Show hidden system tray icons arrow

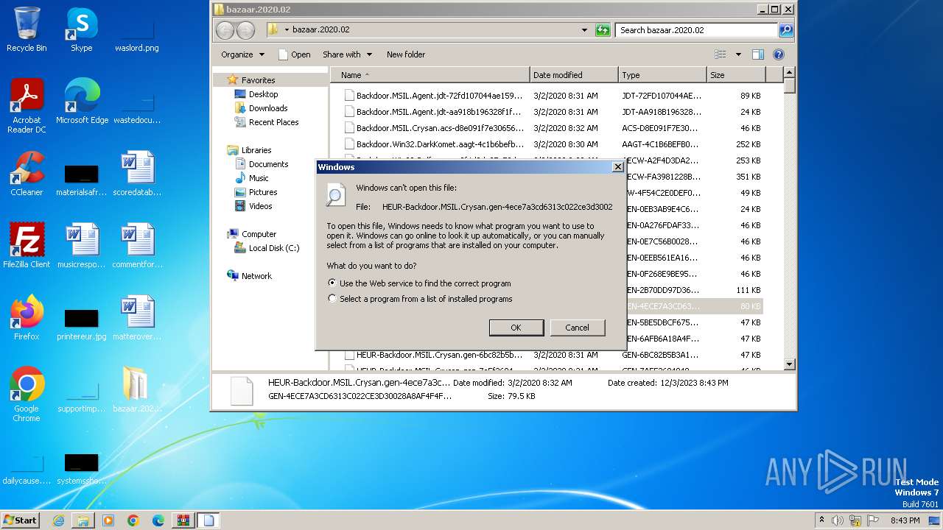click(821, 520)
